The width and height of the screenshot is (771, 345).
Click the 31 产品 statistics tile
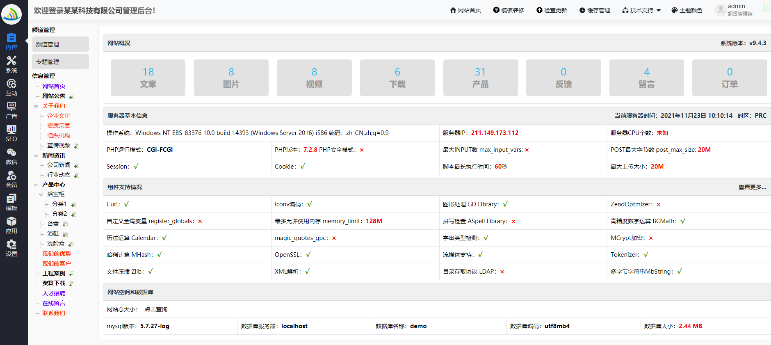coord(480,78)
